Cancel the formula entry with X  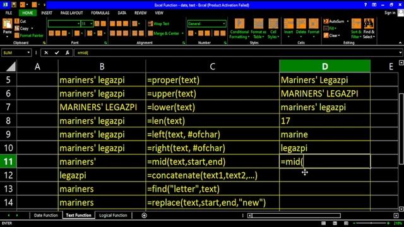(46, 53)
